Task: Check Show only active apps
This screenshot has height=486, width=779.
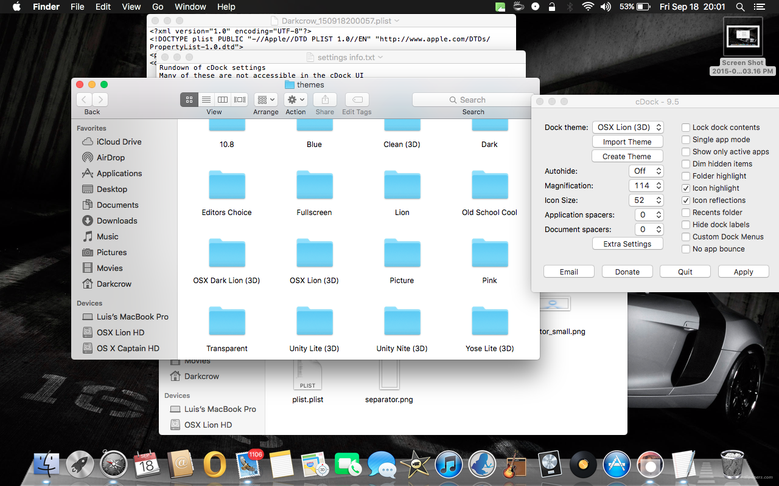Action: pos(686,152)
